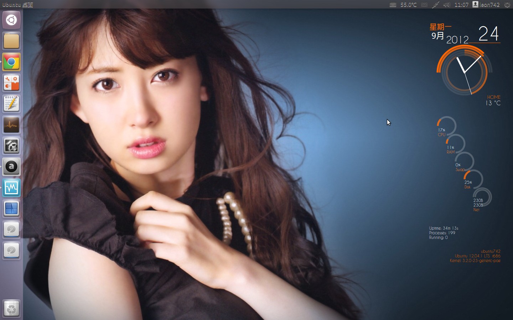513x320 pixels.
Task: Click the "Ubuntu 12.04.1 LTS i686" text
Action: (x=477, y=256)
